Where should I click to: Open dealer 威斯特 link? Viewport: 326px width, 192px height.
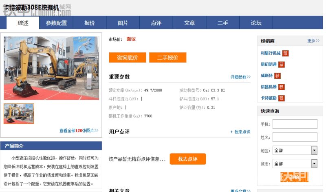tap(267, 76)
